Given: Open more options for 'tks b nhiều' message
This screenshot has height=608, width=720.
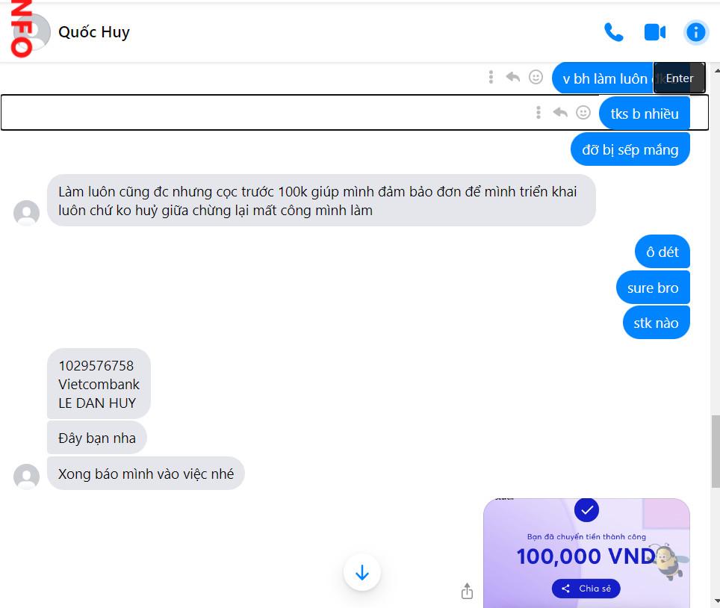Looking at the screenshot, I should [539, 113].
